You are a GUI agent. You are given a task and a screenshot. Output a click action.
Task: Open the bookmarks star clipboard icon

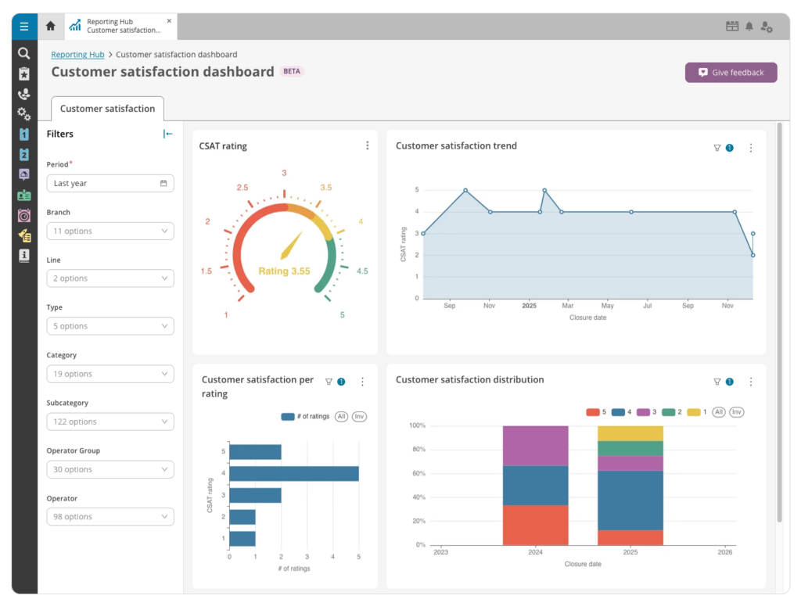point(24,74)
